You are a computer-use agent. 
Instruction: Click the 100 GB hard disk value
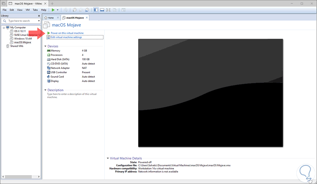click(86, 59)
